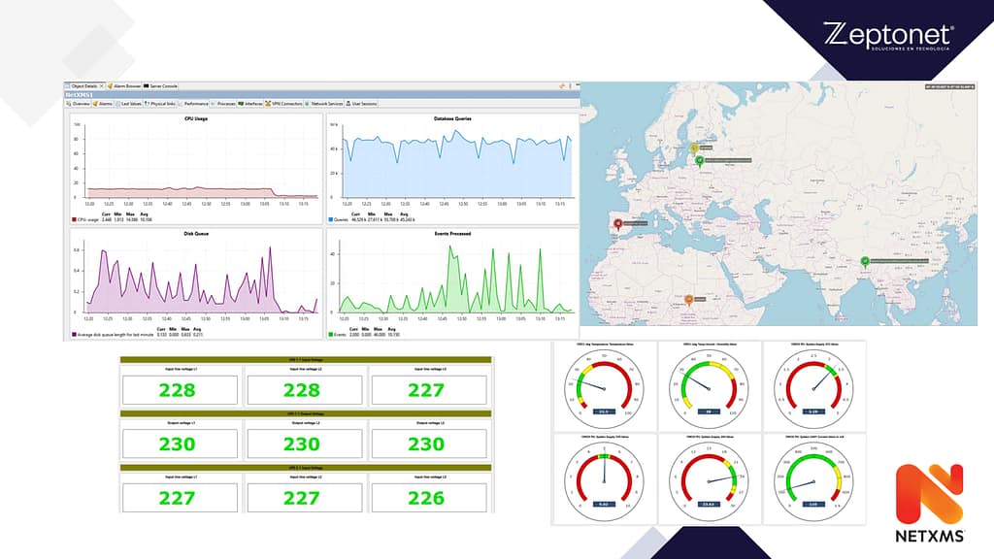Click the first Input line voltage L1 value 228
This screenshot has width=994, height=559.
click(x=178, y=390)
